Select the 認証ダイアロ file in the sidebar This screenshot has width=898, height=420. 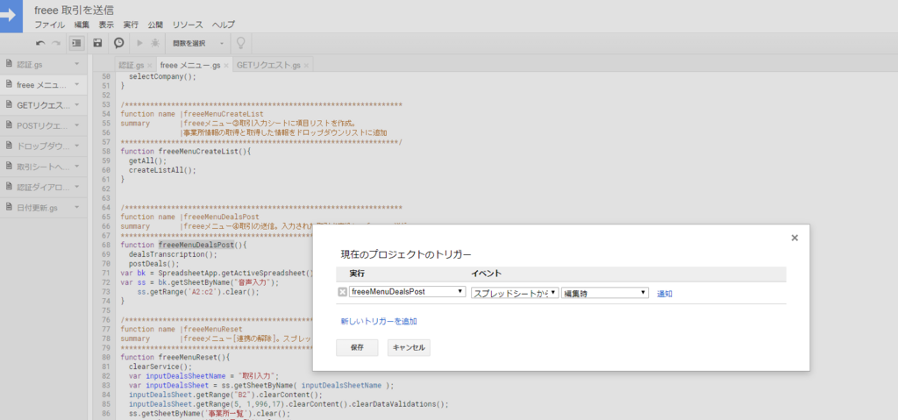click(43, 187)
